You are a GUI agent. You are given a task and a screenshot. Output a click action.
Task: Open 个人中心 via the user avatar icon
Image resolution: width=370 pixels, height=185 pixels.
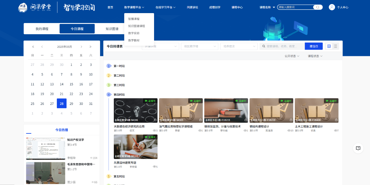(x=332, y=7)
